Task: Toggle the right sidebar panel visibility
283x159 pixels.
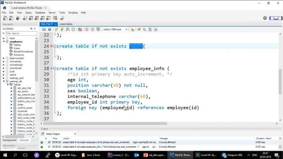Action: [x=280, y=18]
